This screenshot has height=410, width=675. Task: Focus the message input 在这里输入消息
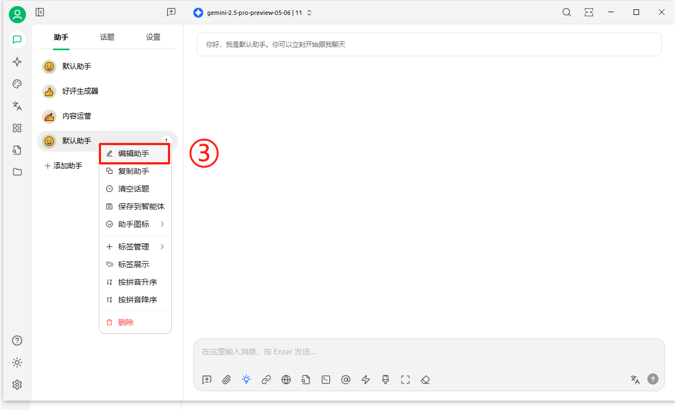tap(429, 352)
